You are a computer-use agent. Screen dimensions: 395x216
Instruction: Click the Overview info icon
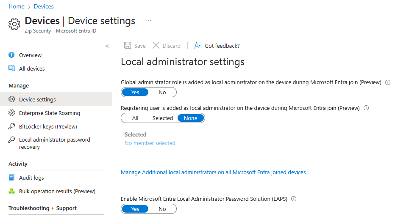click(x=11, y=55)
